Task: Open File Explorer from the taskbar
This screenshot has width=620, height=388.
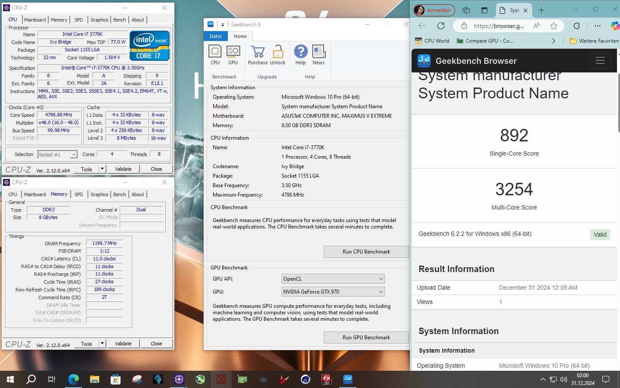Action: click(x=94, y=379)
